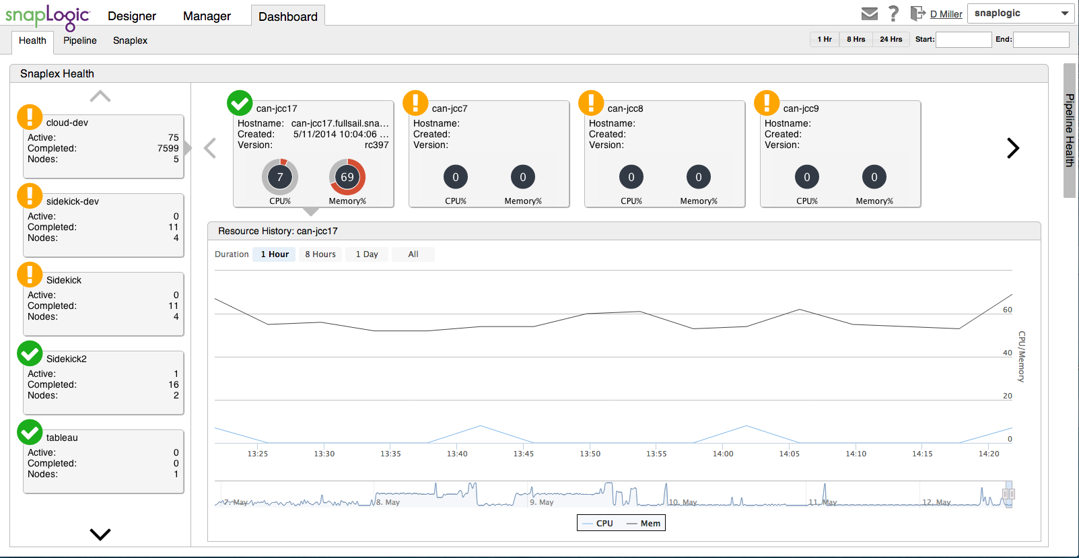
Task: Select the All duration
Action: (413, 254)
